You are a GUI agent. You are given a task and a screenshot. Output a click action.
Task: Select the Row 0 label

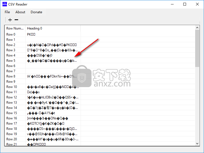click(11, 34)
